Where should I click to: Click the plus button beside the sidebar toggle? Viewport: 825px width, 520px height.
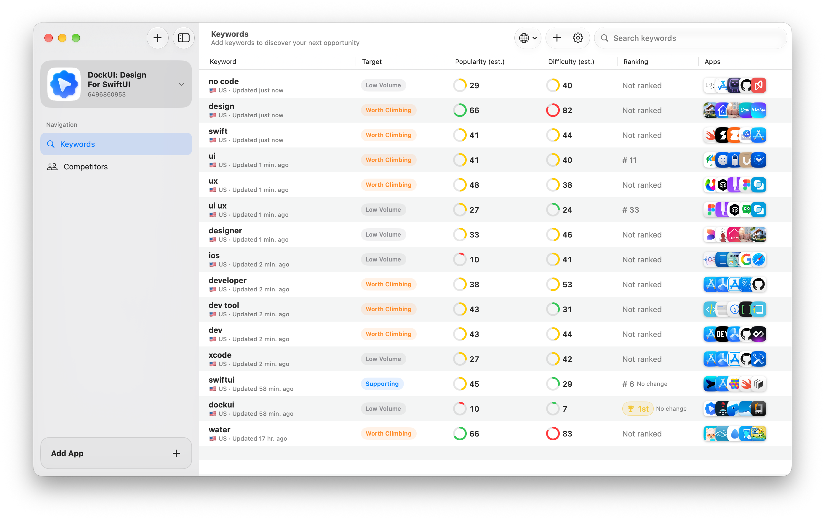pos(157,38)
